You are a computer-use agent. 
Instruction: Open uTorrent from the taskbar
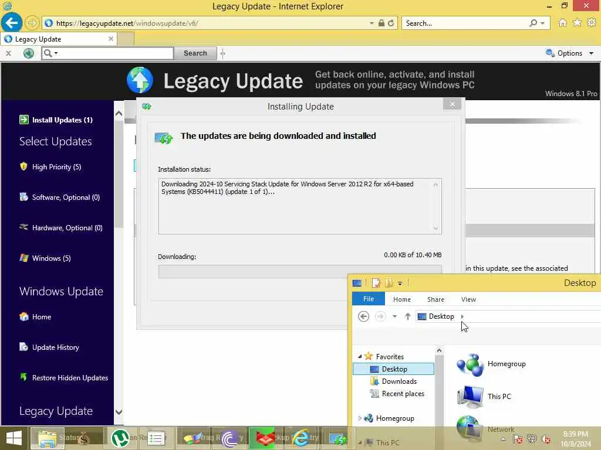click(120, 438)
